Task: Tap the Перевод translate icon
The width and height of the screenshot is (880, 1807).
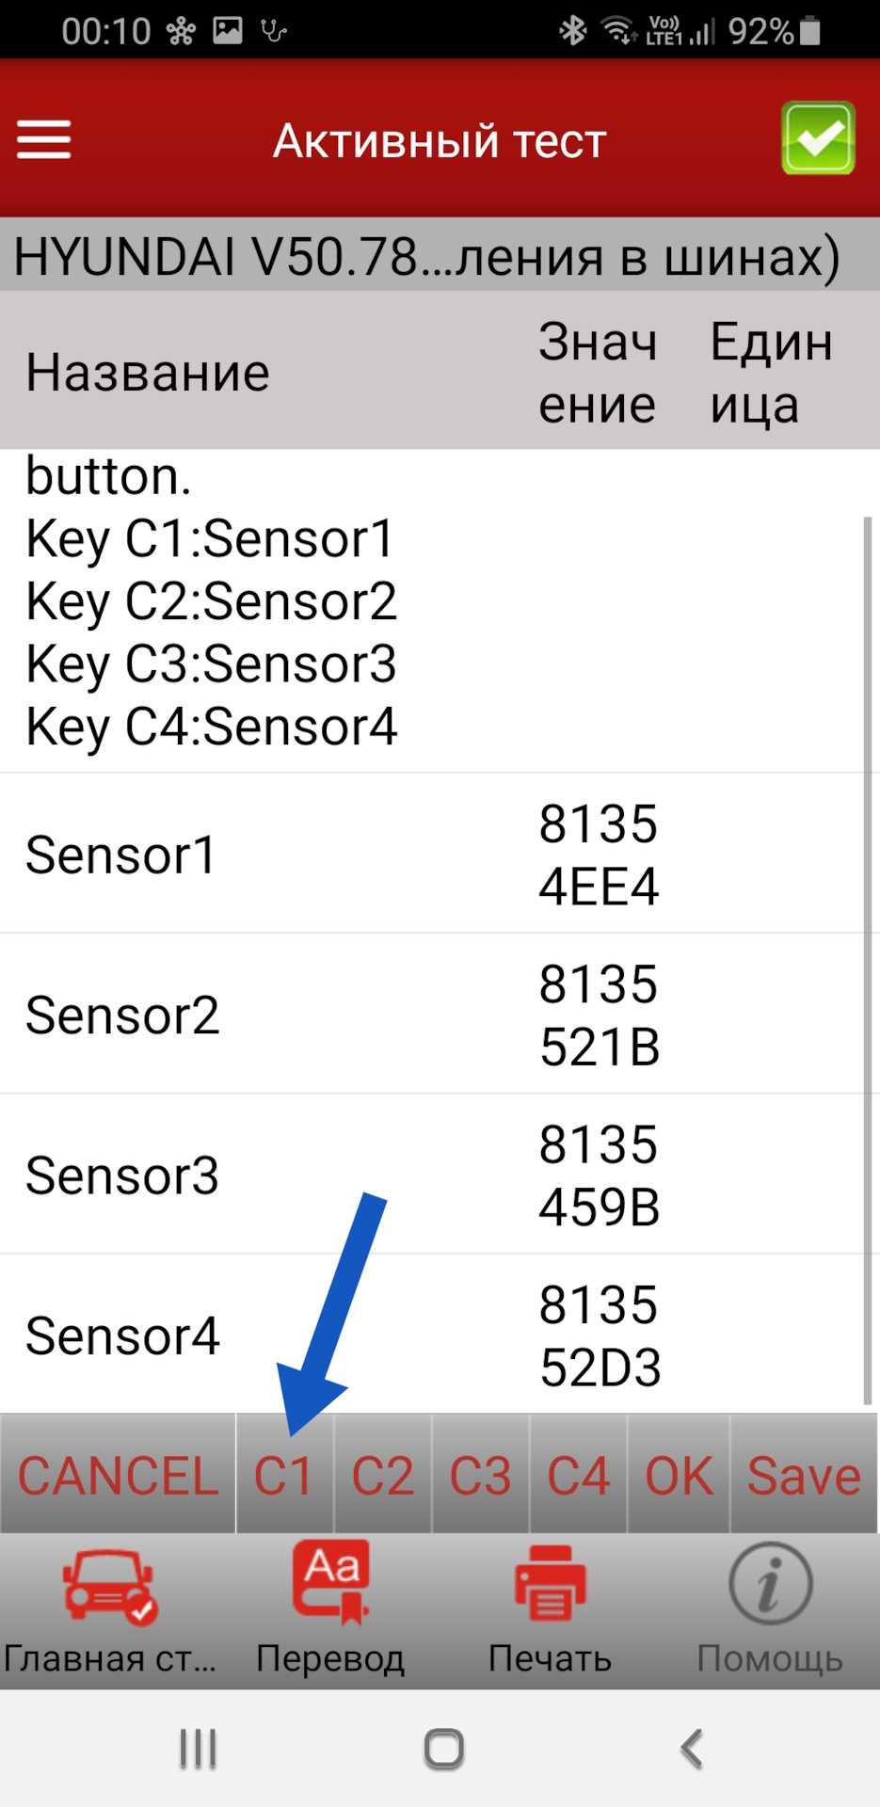Action: [x=330, y=1586]
